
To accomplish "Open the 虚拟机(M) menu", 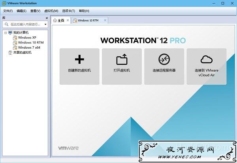I will [51, 11].
